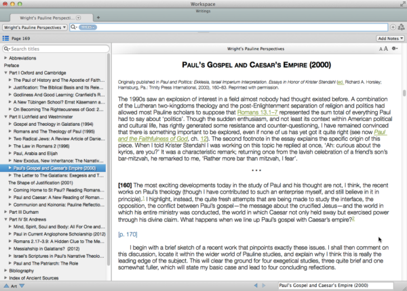The image size is (407, 291).
Task: Select Gospel and Theology in Galatians (1994)
Action: tap(53, 124)
